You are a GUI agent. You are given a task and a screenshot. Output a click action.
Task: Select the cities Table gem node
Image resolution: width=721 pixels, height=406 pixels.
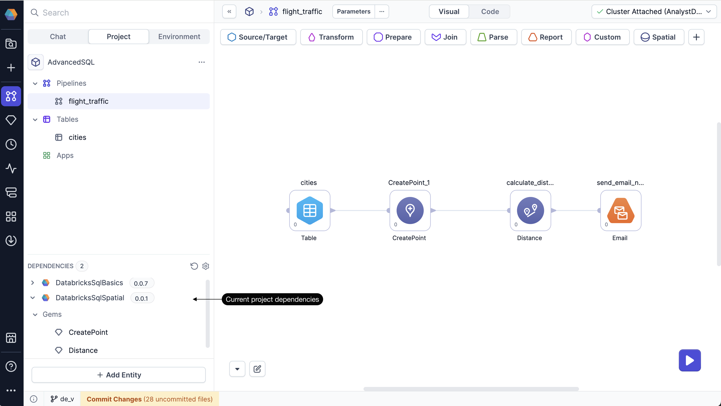[x=310, y=211]
